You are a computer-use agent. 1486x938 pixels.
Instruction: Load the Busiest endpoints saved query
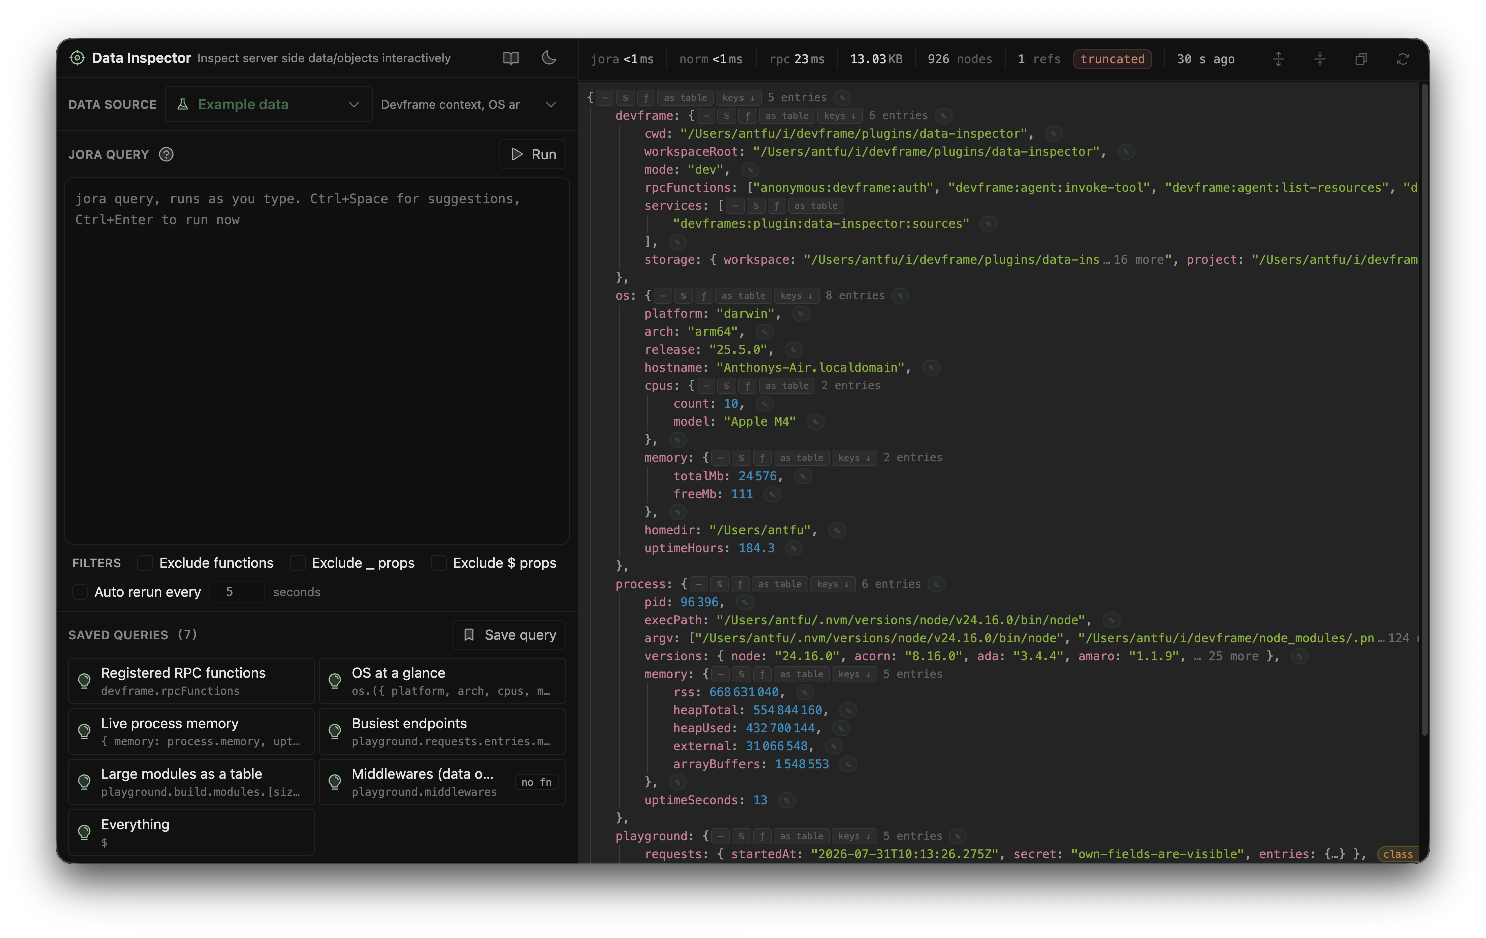(x=442, y=732)
